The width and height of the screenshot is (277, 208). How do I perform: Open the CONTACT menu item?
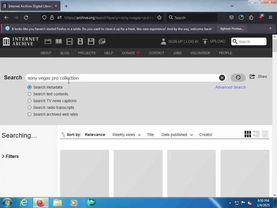click(x=157, y=53)
